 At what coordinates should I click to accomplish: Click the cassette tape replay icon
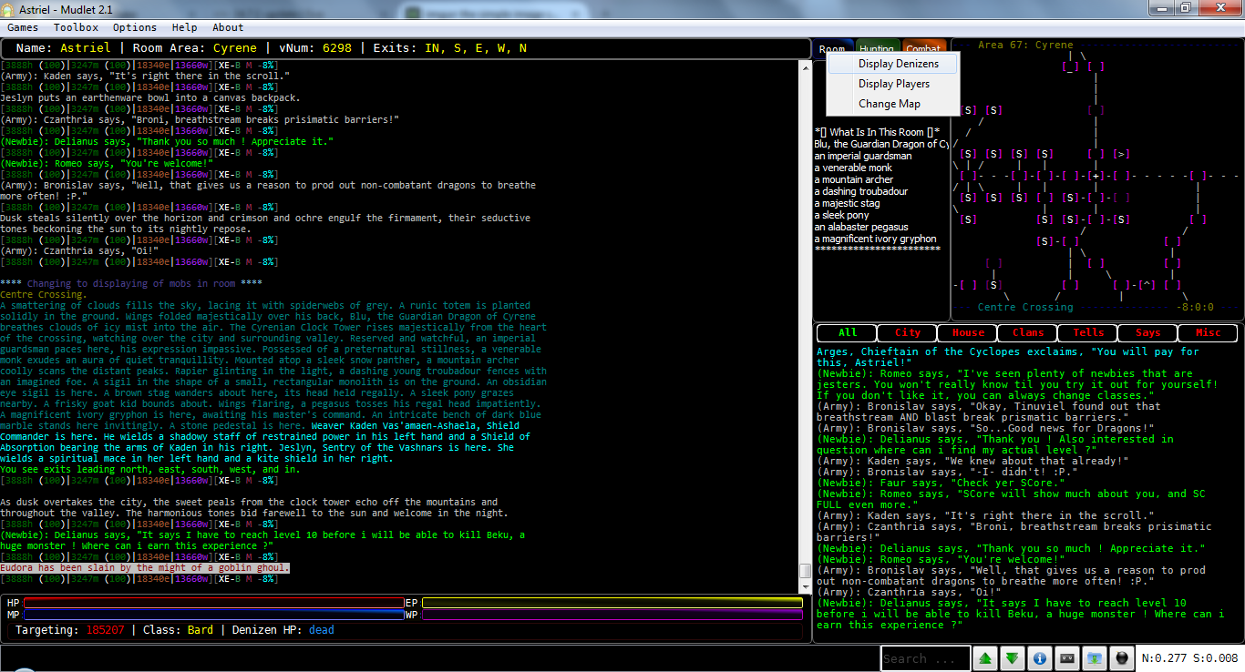tap(1066, 658)
